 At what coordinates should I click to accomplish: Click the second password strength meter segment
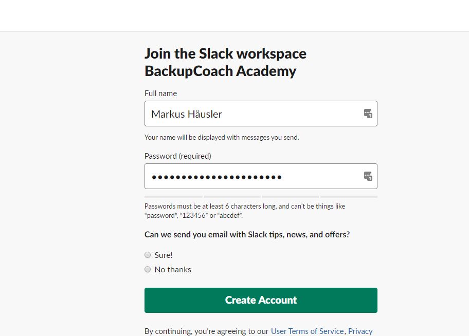click(232, 197)
